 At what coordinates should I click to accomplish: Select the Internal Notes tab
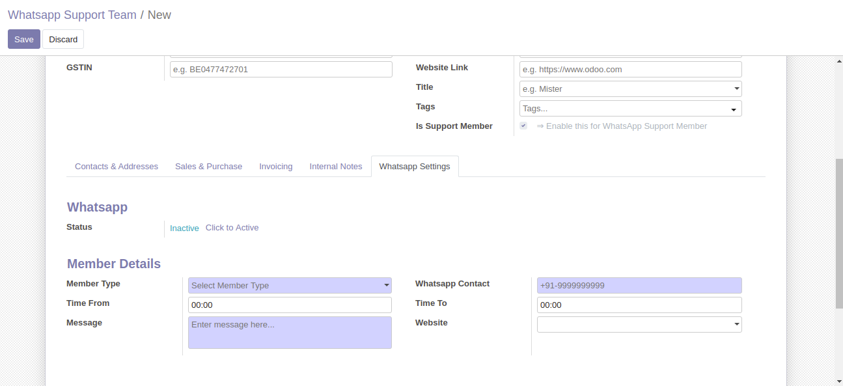336,167
